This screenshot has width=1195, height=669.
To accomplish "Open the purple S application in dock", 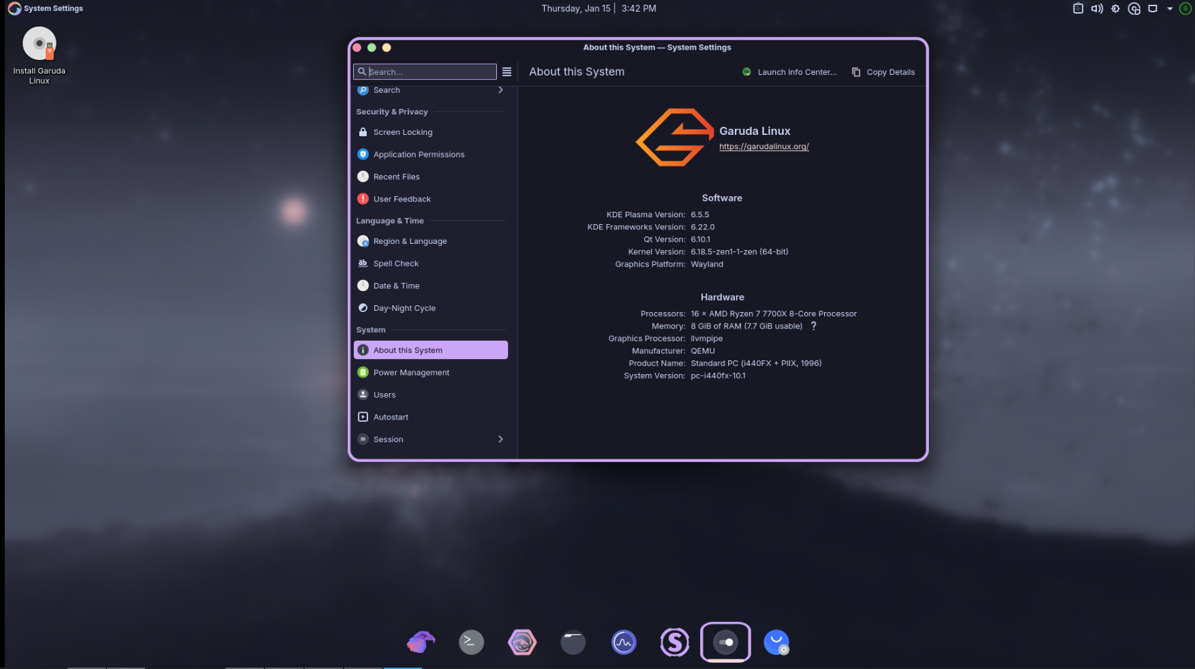I will pyautogui.click(x=674, y=642).
